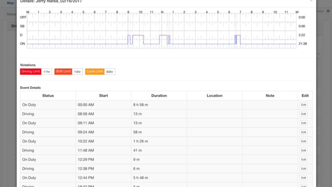Image resolution: width=332 pixels, height=187 pixels.
Task: Click the Location column header
Action: (x=214, y=96)
